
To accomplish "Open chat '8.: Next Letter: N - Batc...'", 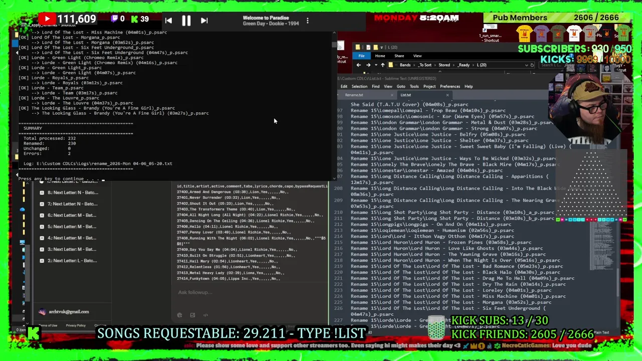I will (x=72, y=193).
